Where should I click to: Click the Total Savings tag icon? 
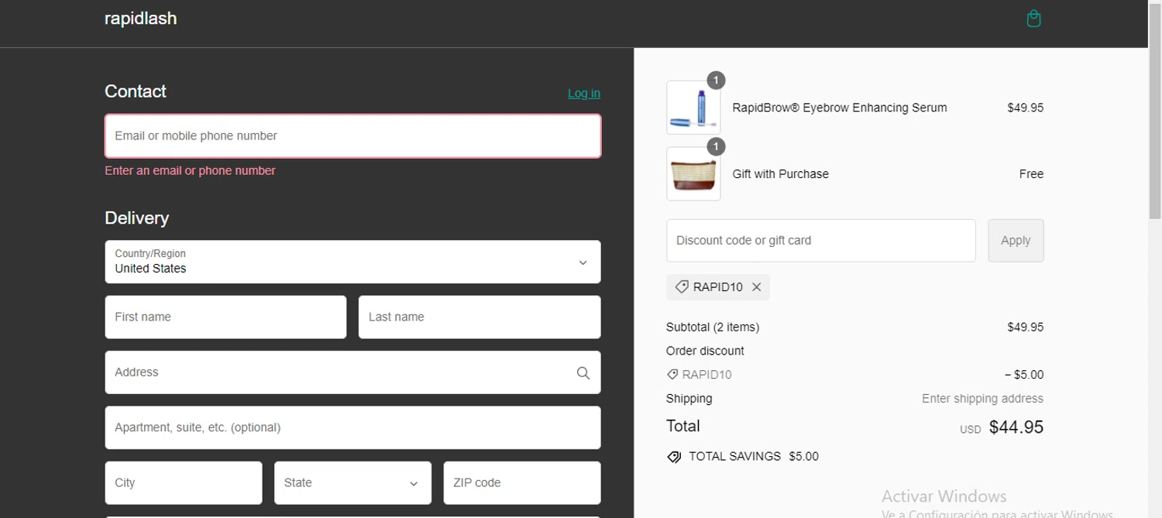674,457
